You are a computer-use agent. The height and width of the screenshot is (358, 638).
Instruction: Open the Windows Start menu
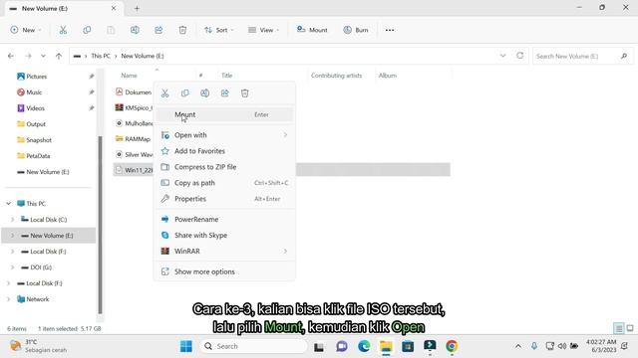pos(186,346)
